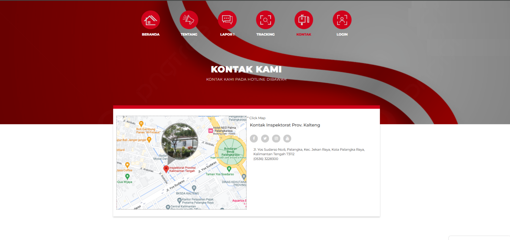Click the phone number (0536) 3228300
Image resolution: width=510 pixels, height=240 pixels.
(266, 159)
